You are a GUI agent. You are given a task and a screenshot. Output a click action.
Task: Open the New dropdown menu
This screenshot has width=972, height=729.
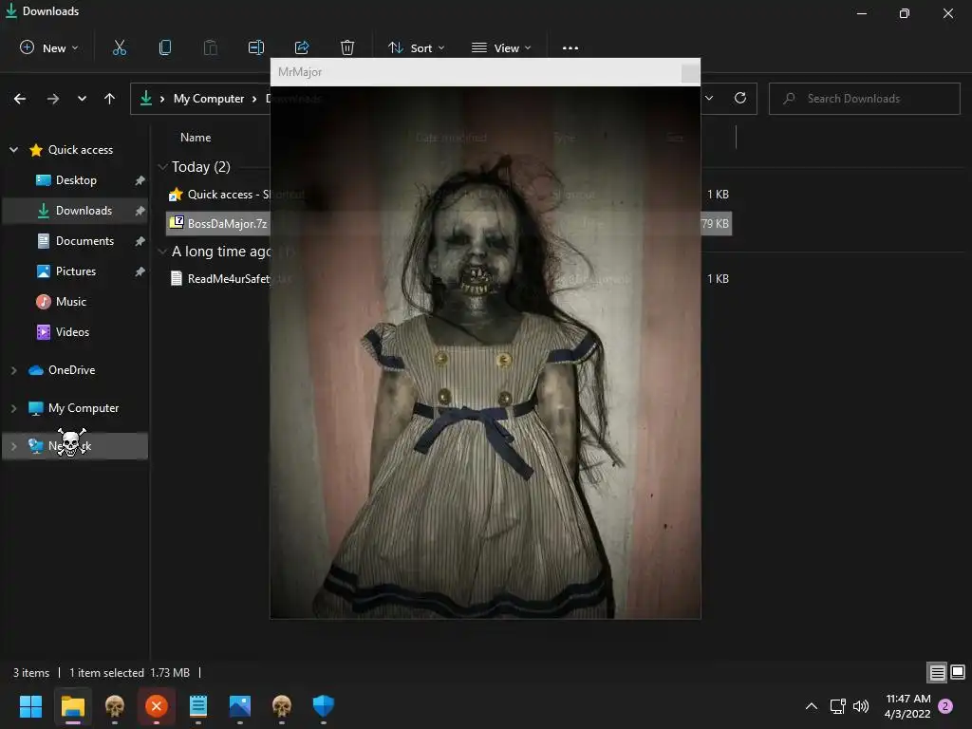(x=49, y=47)
